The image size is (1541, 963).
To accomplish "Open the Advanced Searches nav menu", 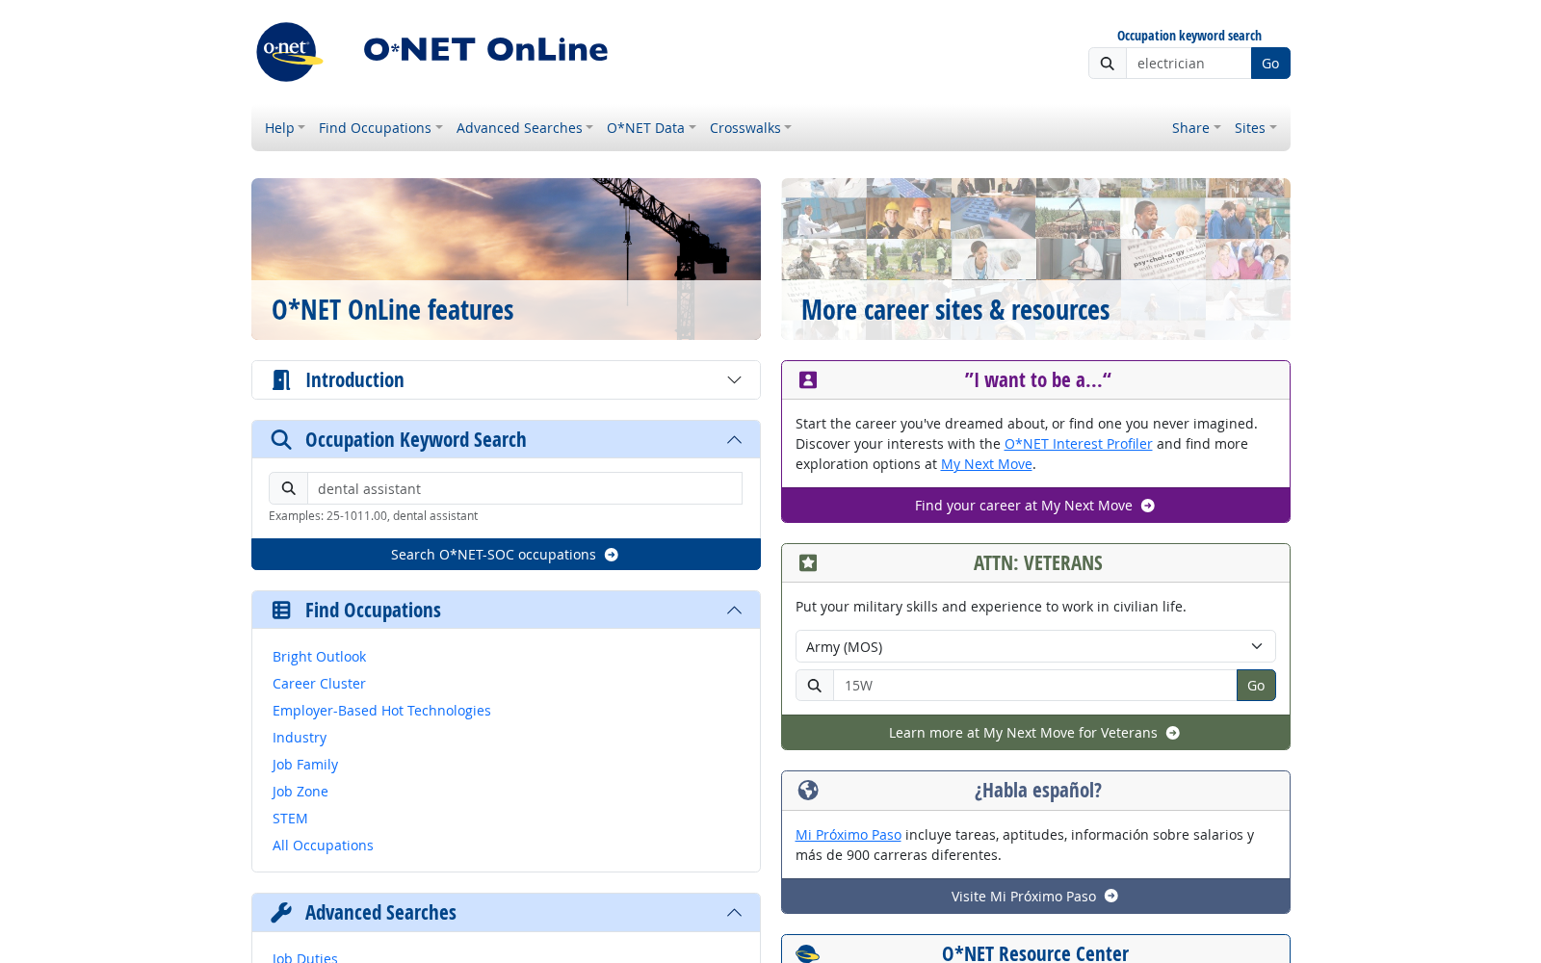I will tap(525, 128).
